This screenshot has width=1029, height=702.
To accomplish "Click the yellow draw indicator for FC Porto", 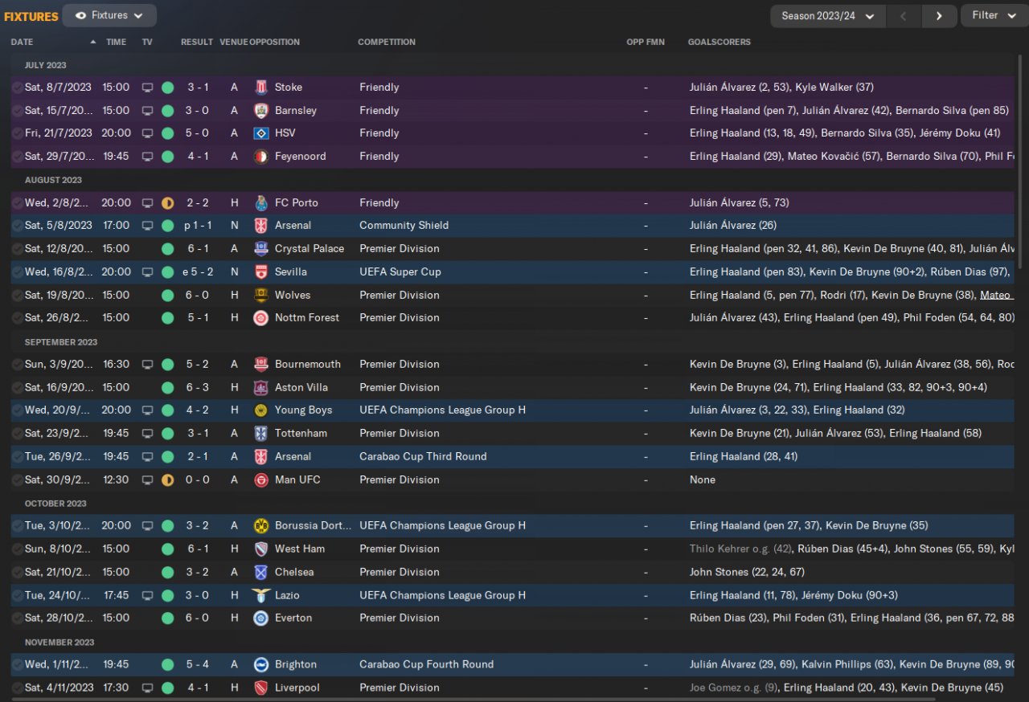I will coord(167,203).
